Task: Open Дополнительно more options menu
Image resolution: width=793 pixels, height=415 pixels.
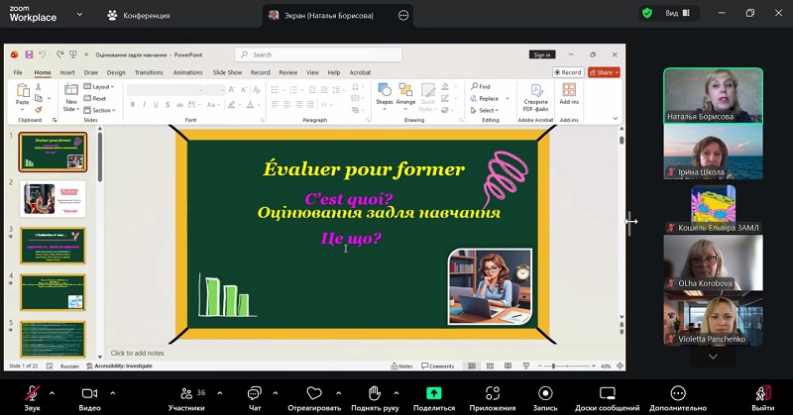Action: click(678, 393)
